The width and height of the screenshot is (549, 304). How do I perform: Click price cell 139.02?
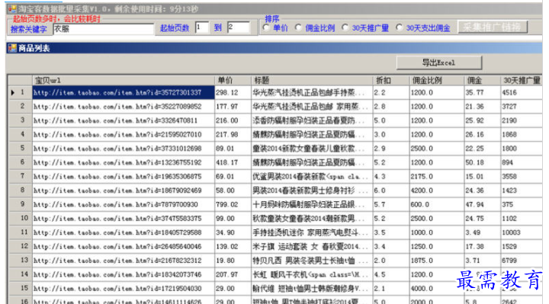coord(233,247)
